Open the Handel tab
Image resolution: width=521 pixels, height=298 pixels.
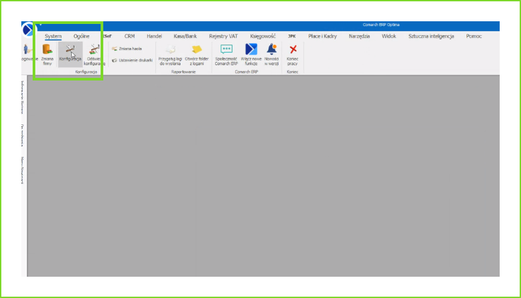click(154, 36)
